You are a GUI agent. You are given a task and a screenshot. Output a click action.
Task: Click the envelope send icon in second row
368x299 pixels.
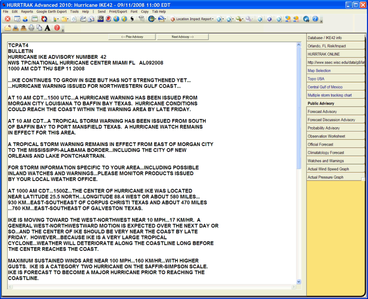[7, 28]
